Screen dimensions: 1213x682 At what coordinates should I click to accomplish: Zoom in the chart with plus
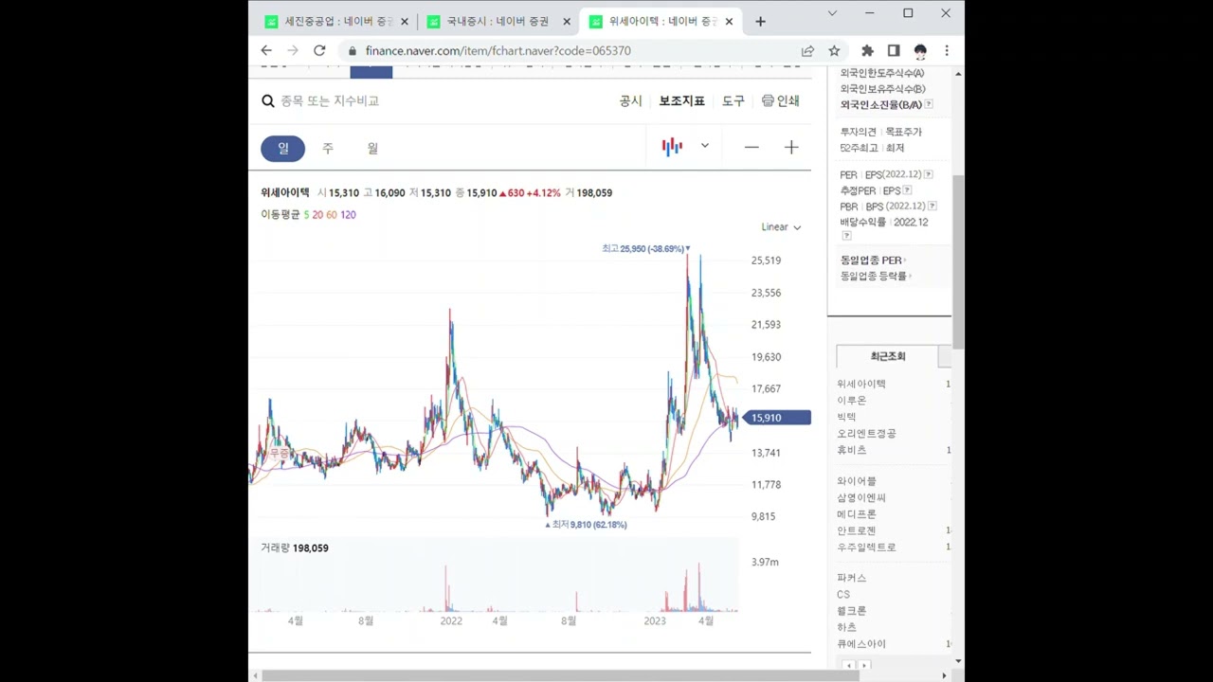[791, 147]
